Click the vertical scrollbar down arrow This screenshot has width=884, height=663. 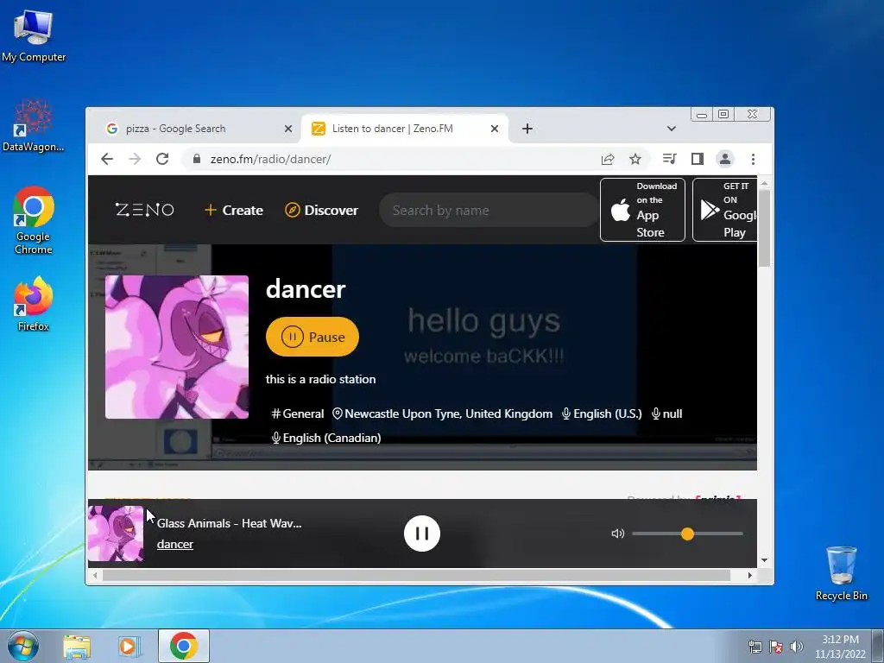[x=765, y=559]
